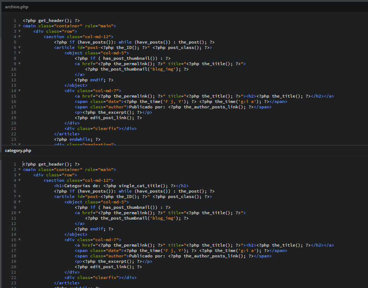
Task: Click the_excerpt() paragraph line in archive.php
Action: (114, 112)
